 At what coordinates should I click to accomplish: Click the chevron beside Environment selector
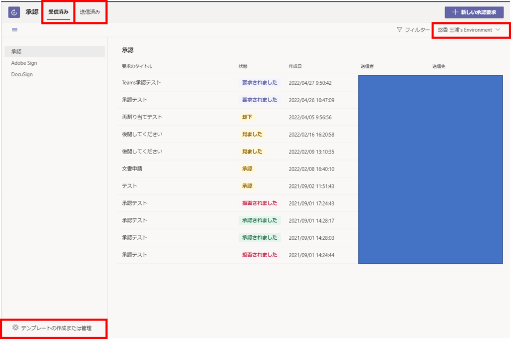click(498, 30)
